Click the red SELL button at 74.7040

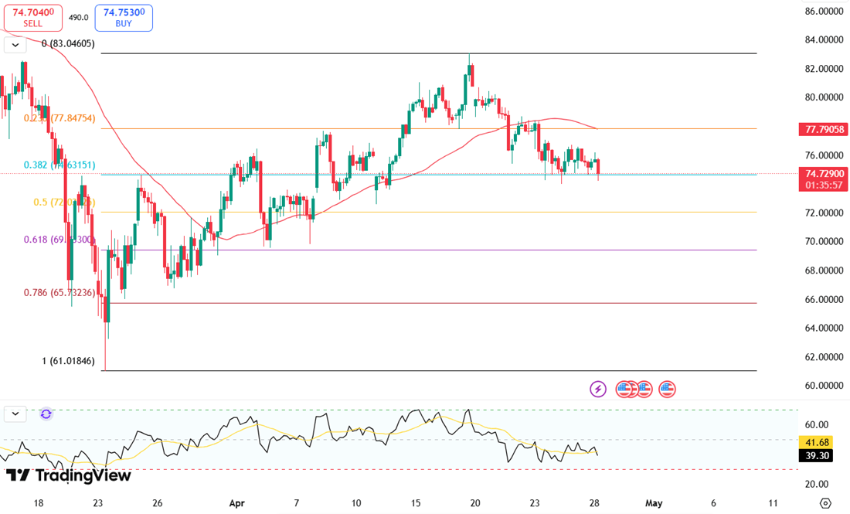pyautogui.click(x=32, y=17)
